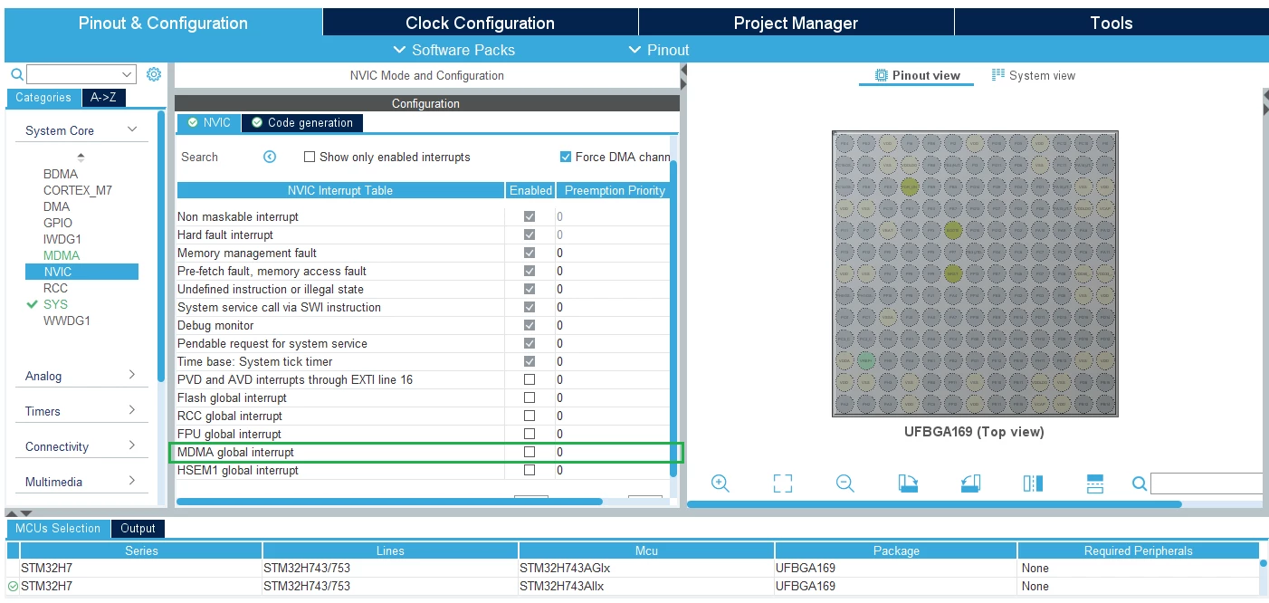Switch to Clock Configuration tab

(x=480, y=23)
